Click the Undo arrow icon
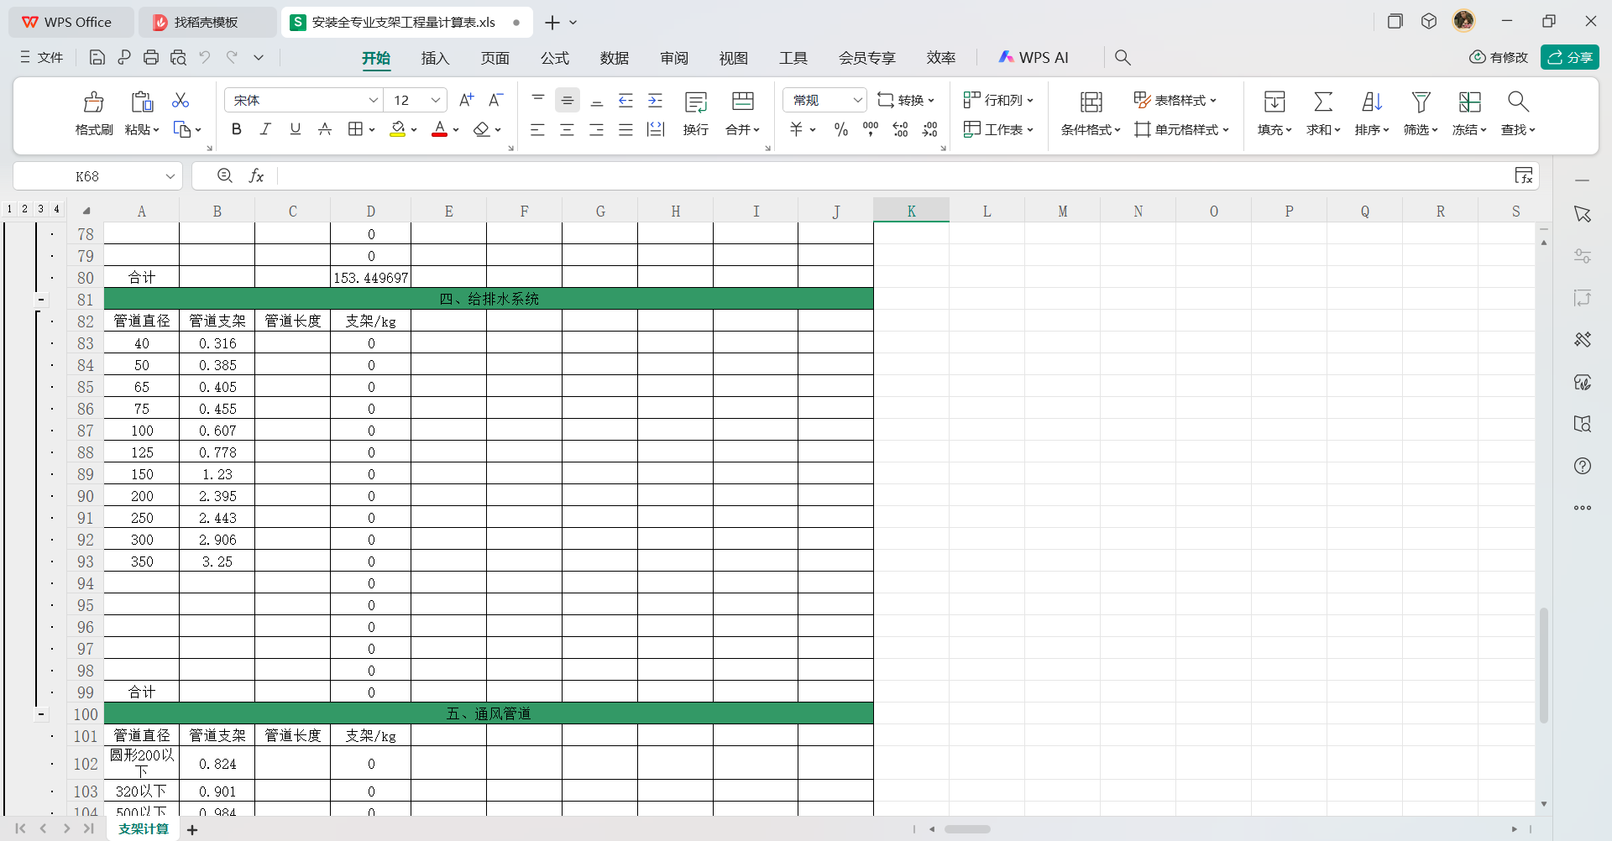The height and width of the screenshot is (841, 1612). click(205, 57)
